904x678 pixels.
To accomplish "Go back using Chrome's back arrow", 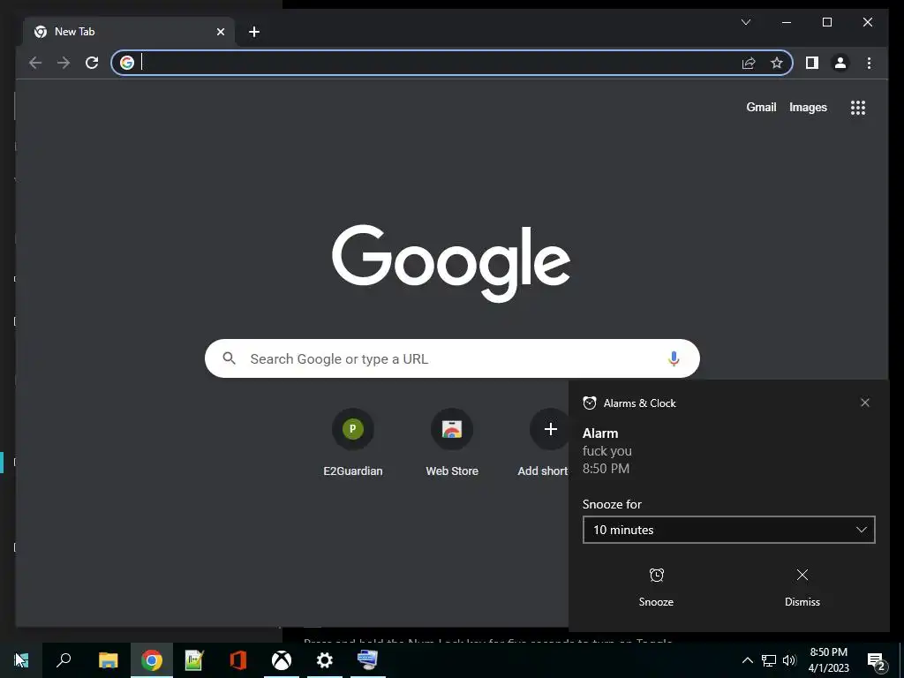I will coord(35,63).
